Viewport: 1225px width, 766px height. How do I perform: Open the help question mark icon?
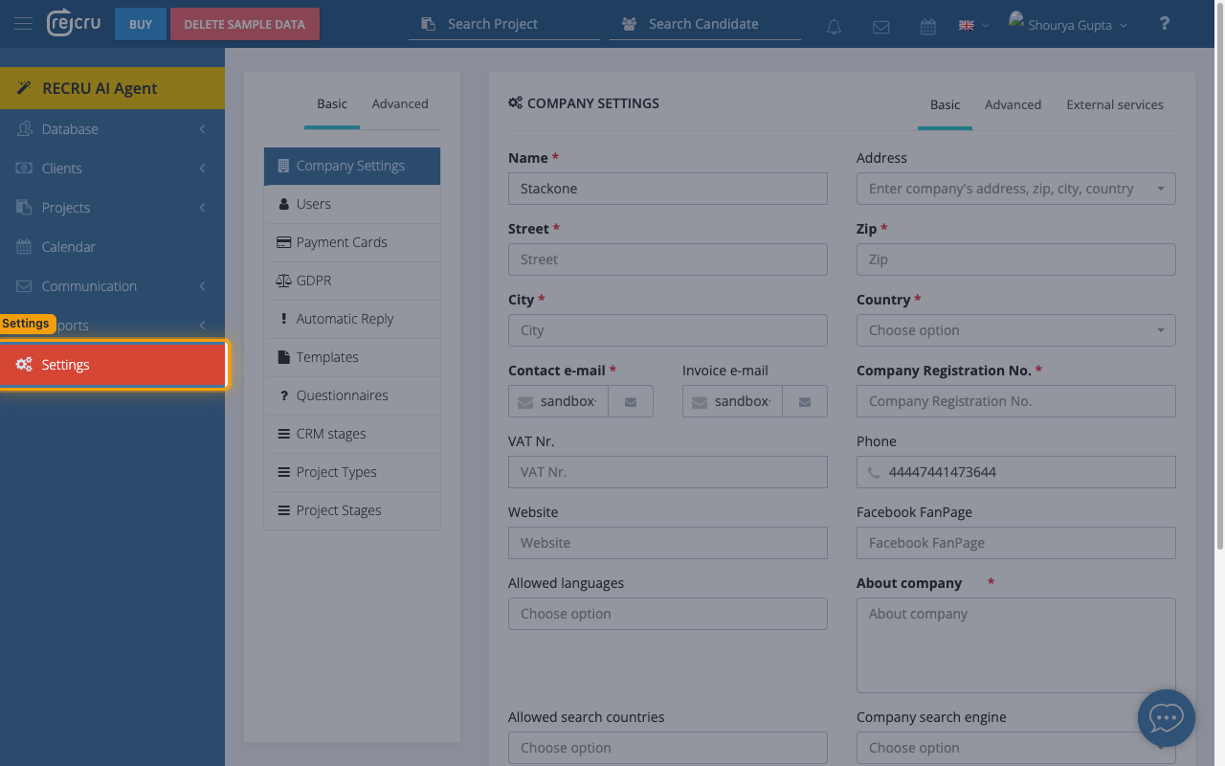click(x=1164, y=24)
